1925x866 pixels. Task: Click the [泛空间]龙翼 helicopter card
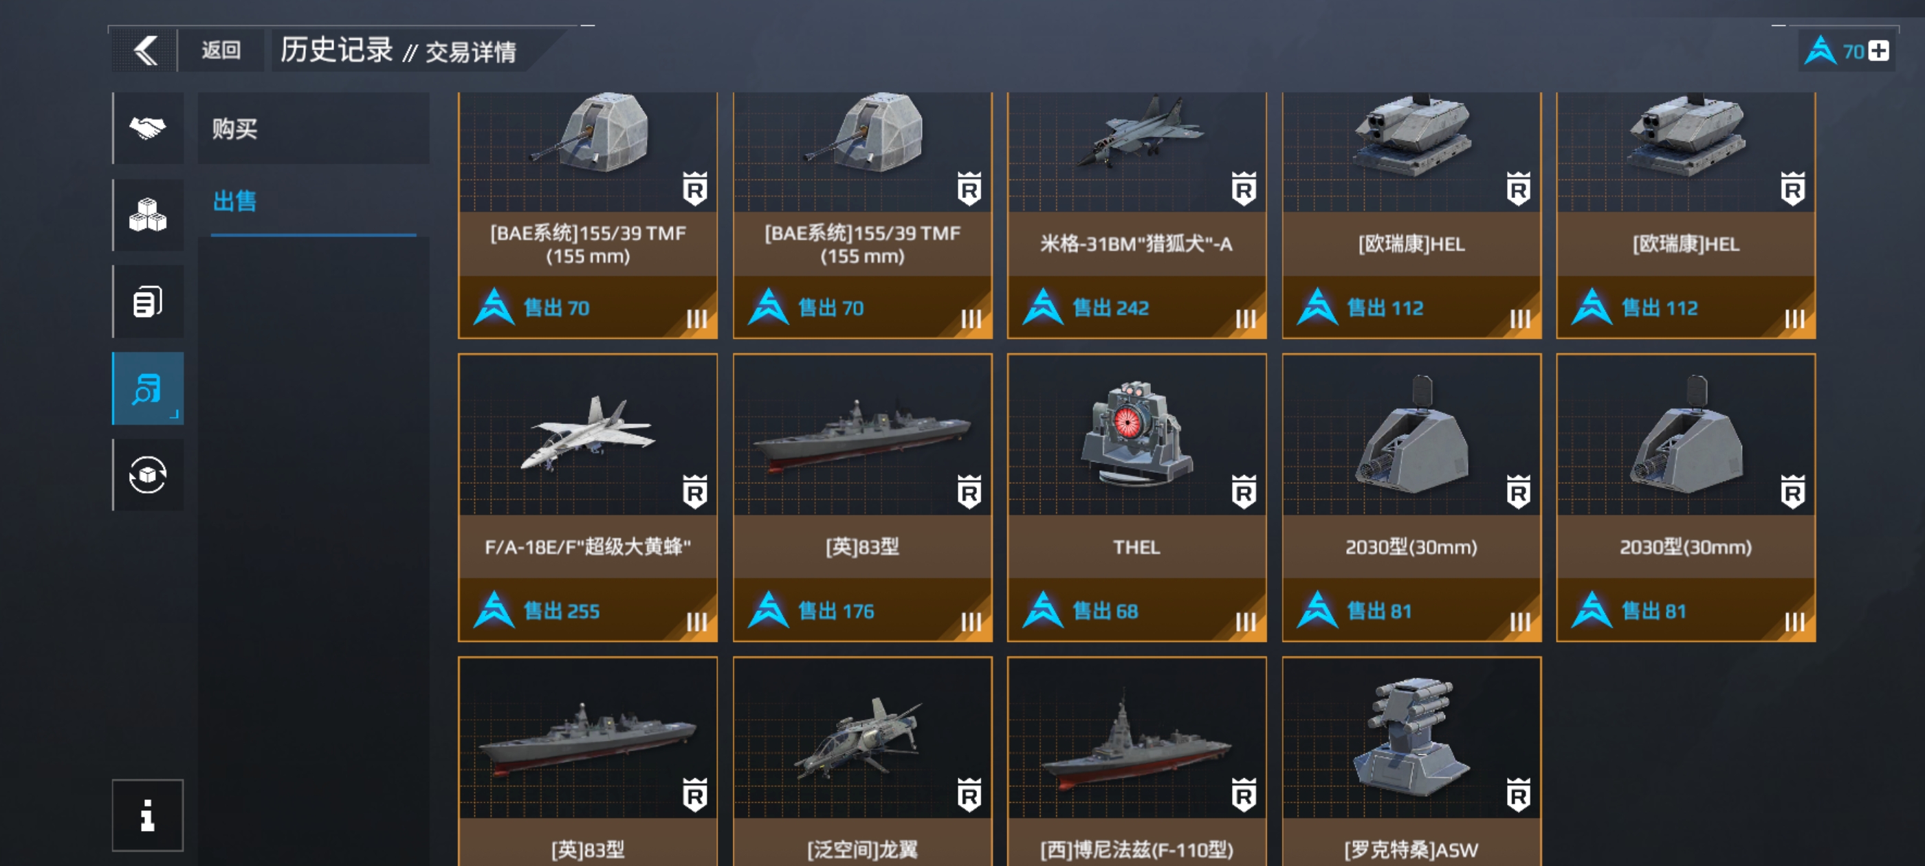coord(862,762)
